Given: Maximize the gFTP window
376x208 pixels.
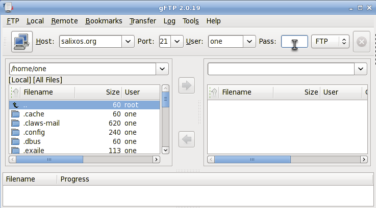Looking at the screenshot, I should pyautogui.click(x=360, y=8).
